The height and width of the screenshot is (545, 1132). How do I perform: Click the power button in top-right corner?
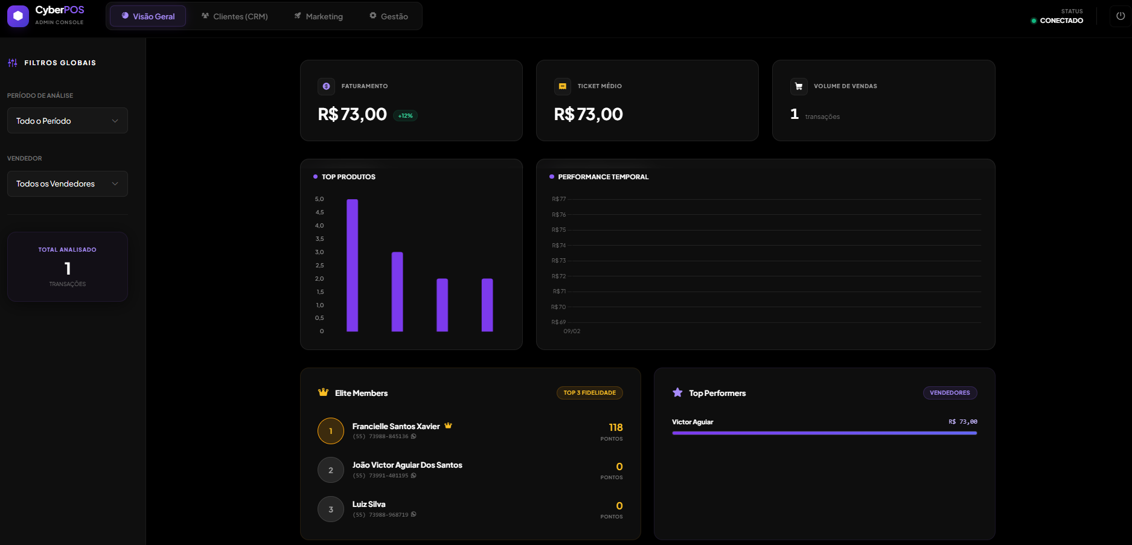[x=1119, y=16]
